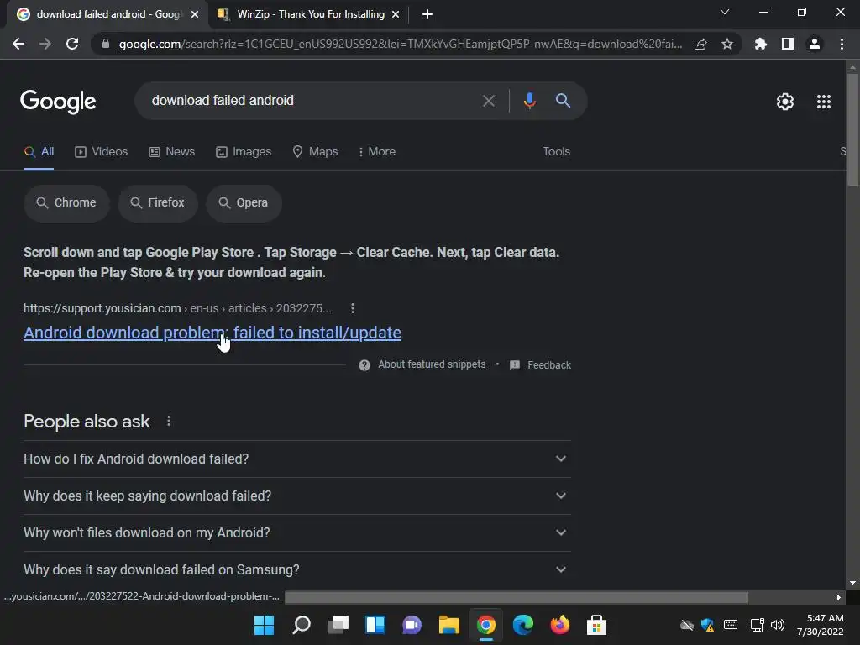
Task: Switch to Maps results
Action: click(x=316, y=152)
